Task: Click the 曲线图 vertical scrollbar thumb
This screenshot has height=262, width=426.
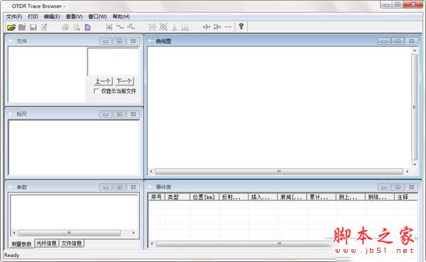Action: [415, 107]
